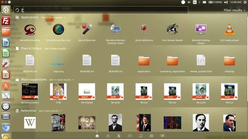The height and width of the screenshot is (139, 248).
Task: Open the Ronald Reagan portrait reference
Action: pos(144,123)
